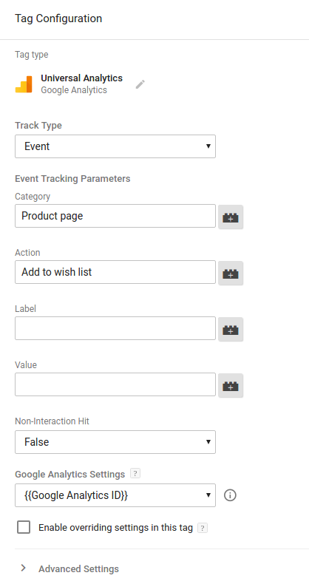The width and height of the screenshot is (309, 584).
Task: Click the Action field with Add to wish list
Action: pos(115,272)
